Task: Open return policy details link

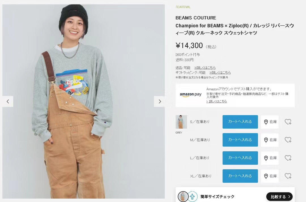Action: click(x=205, y=68)
